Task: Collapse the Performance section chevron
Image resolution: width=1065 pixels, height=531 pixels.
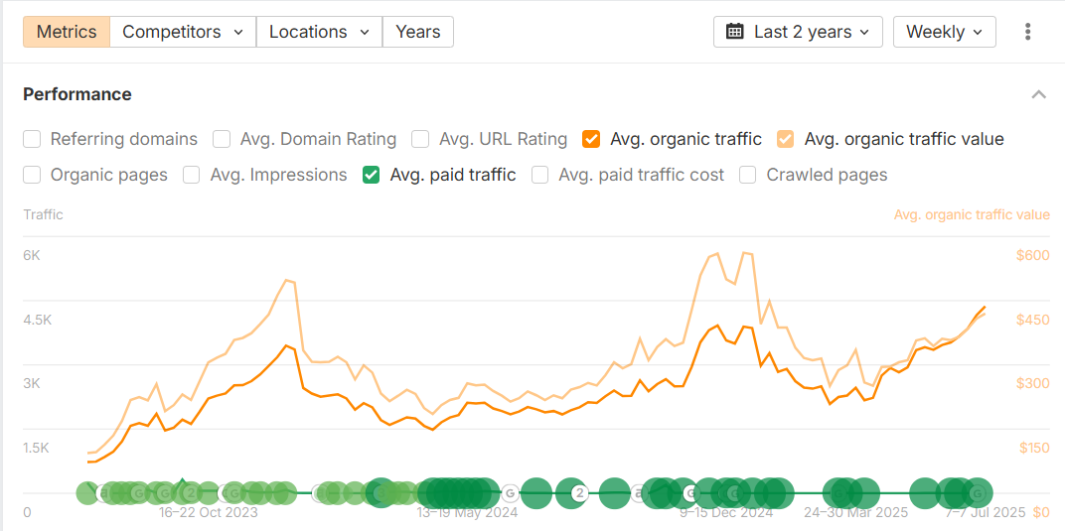Action: (1038, 94)
